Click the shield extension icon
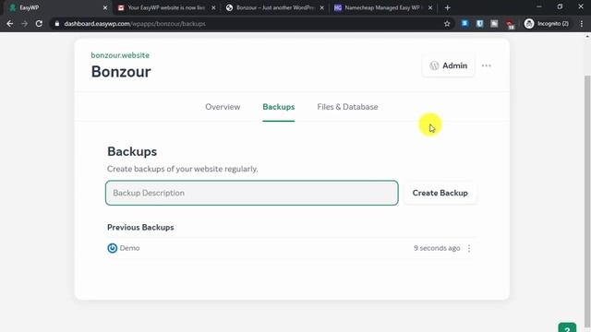Screen dimensions: 591x332 [479, 24]
